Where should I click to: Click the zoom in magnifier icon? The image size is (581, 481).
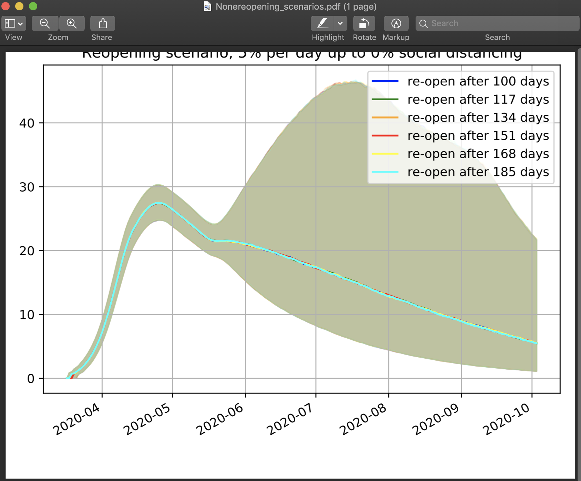coord(72,23)
